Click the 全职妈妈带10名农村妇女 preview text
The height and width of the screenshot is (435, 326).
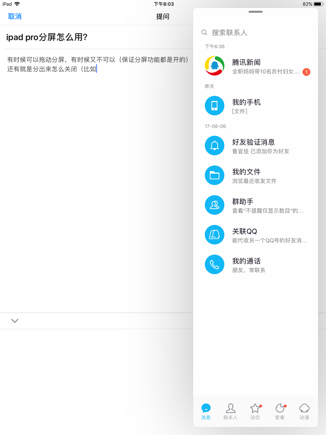(x=266, y=72)
